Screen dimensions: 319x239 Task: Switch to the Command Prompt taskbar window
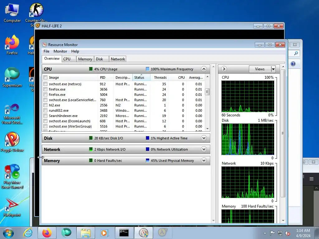click(124, 233)
